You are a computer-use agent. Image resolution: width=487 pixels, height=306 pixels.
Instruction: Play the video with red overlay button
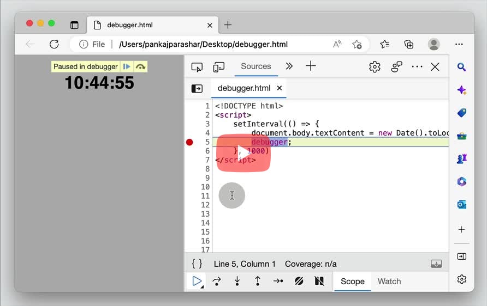(x=243, y=153)
